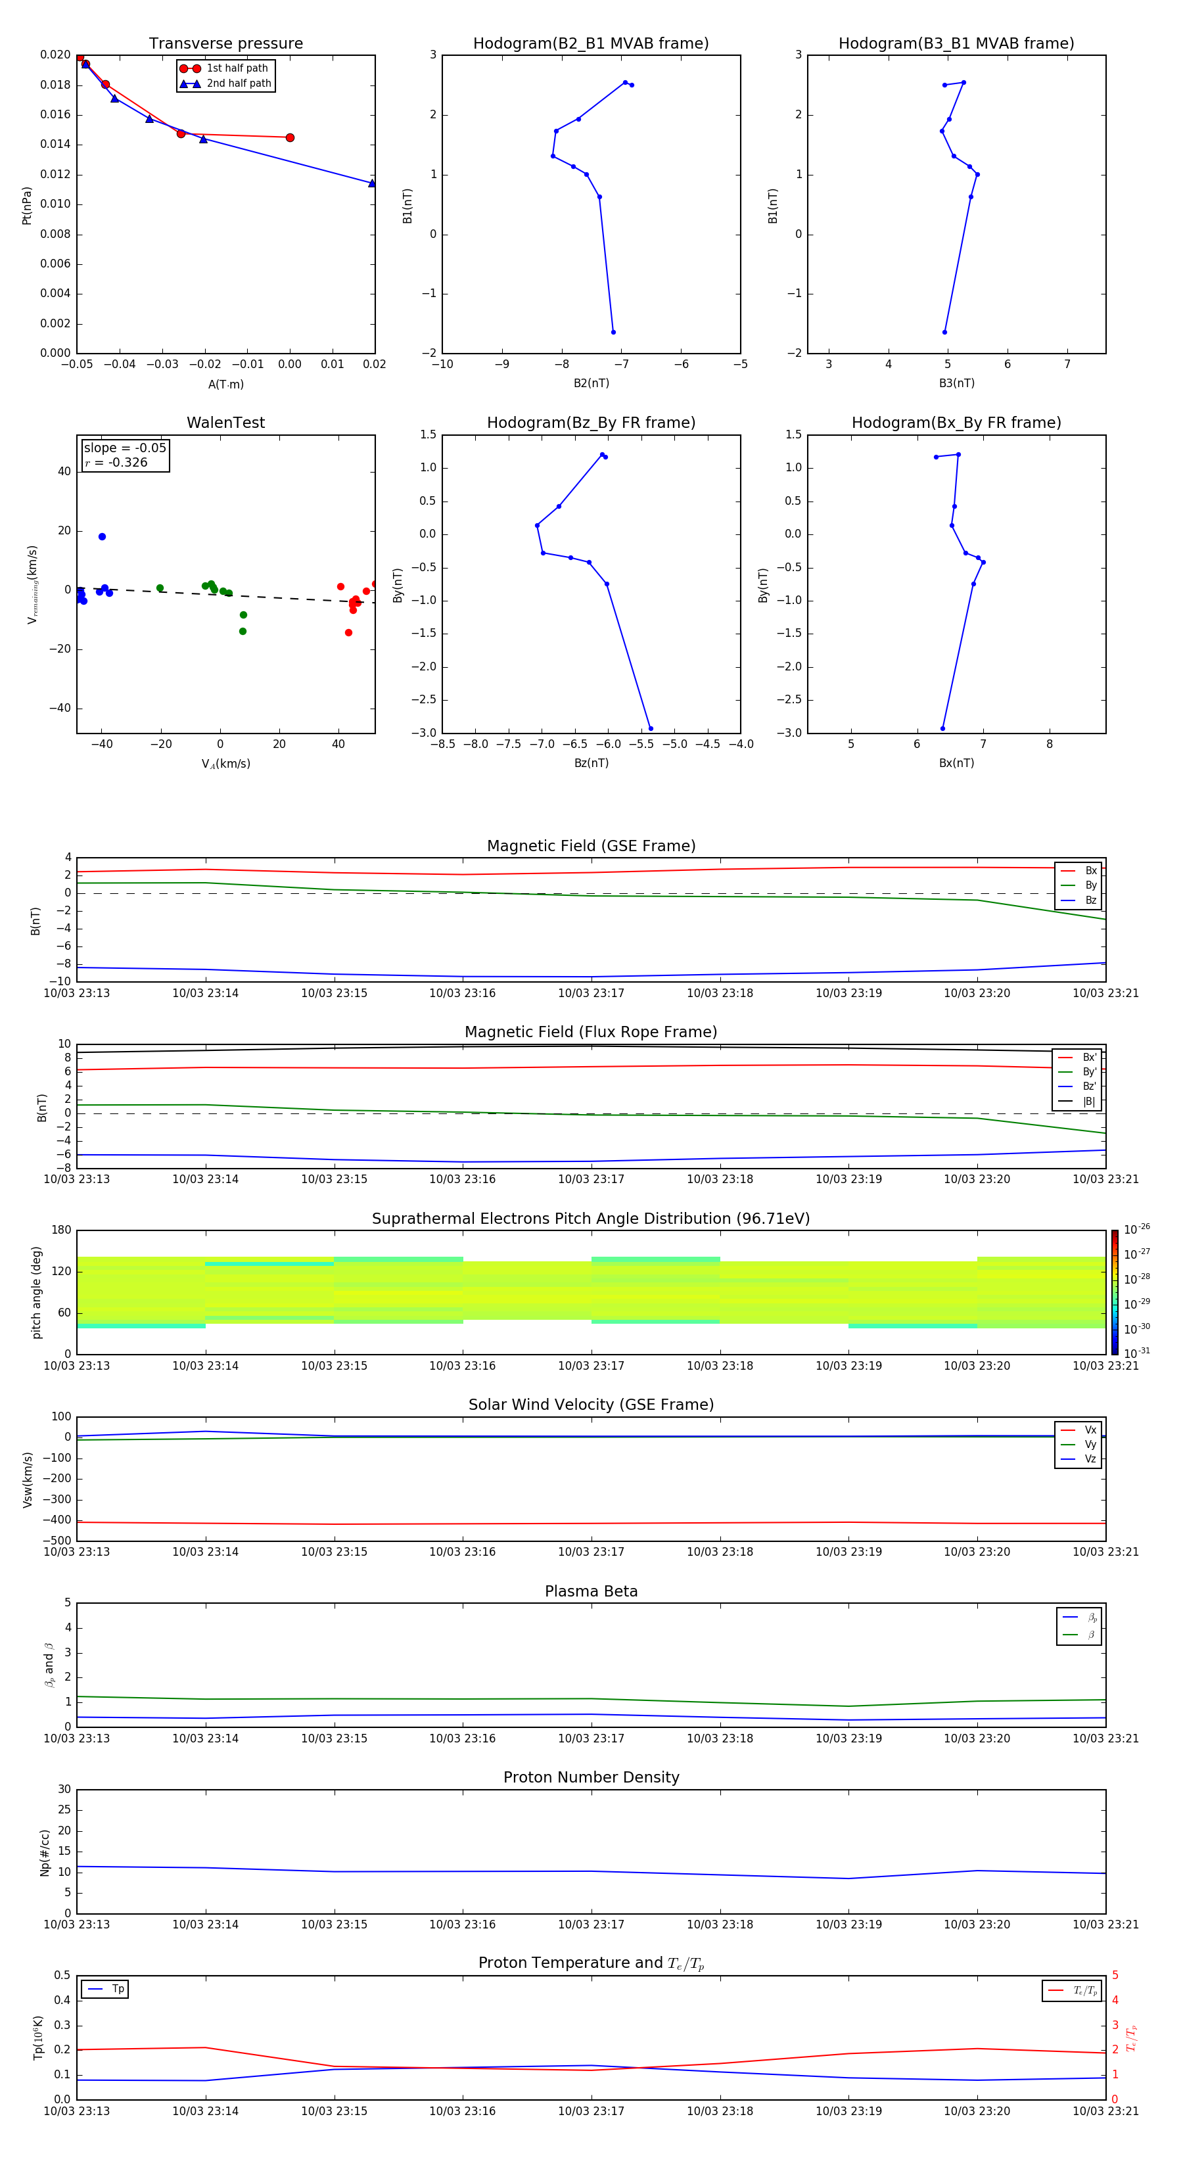
Task: Click the 'B2(nT)' x-axis label
Action: [591, 383]
